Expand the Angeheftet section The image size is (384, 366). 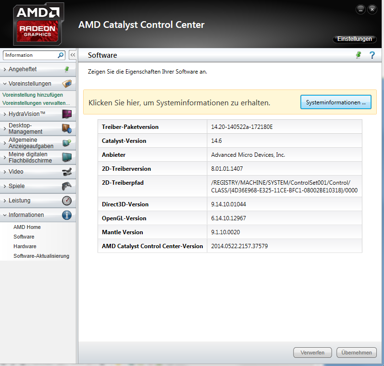click(x=38, y=69)
